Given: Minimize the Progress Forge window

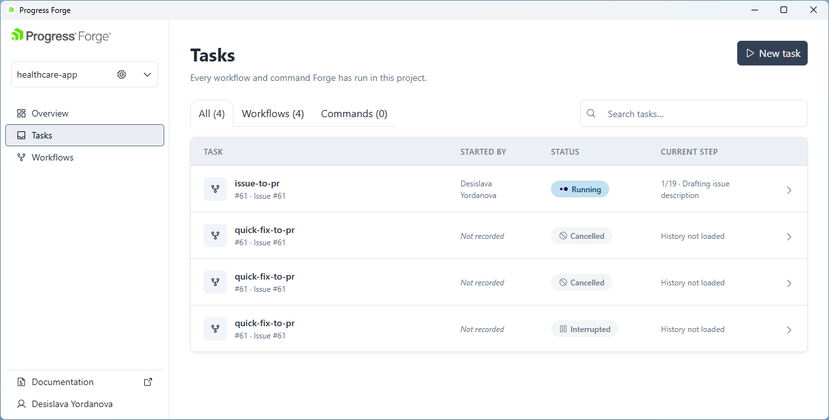Looking at the screenshot, I should click(x=754, y=10).
